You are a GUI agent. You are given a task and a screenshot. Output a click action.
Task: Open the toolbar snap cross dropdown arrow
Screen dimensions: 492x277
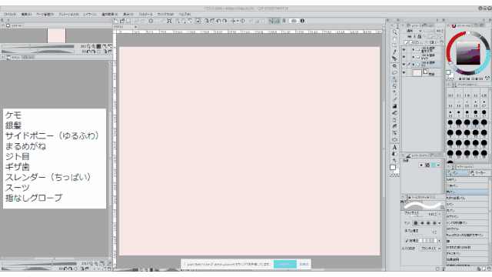click(x=238, y=21)
